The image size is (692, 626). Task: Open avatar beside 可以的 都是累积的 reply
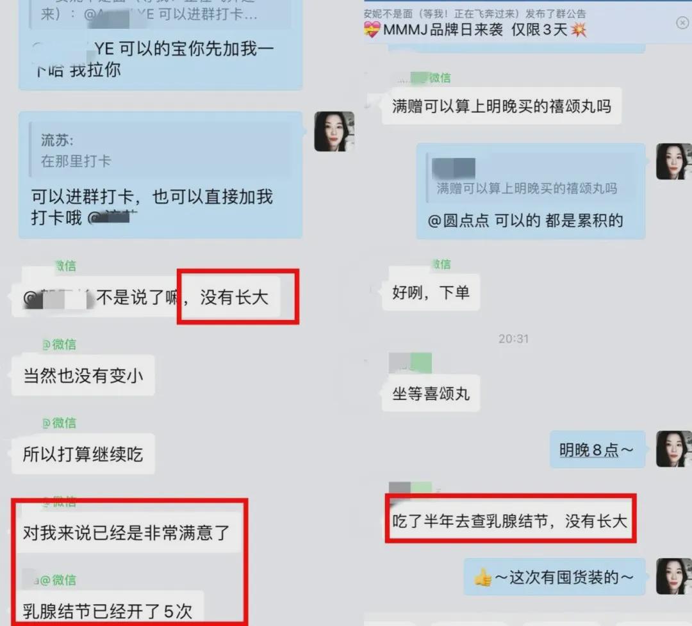[673, 161]
